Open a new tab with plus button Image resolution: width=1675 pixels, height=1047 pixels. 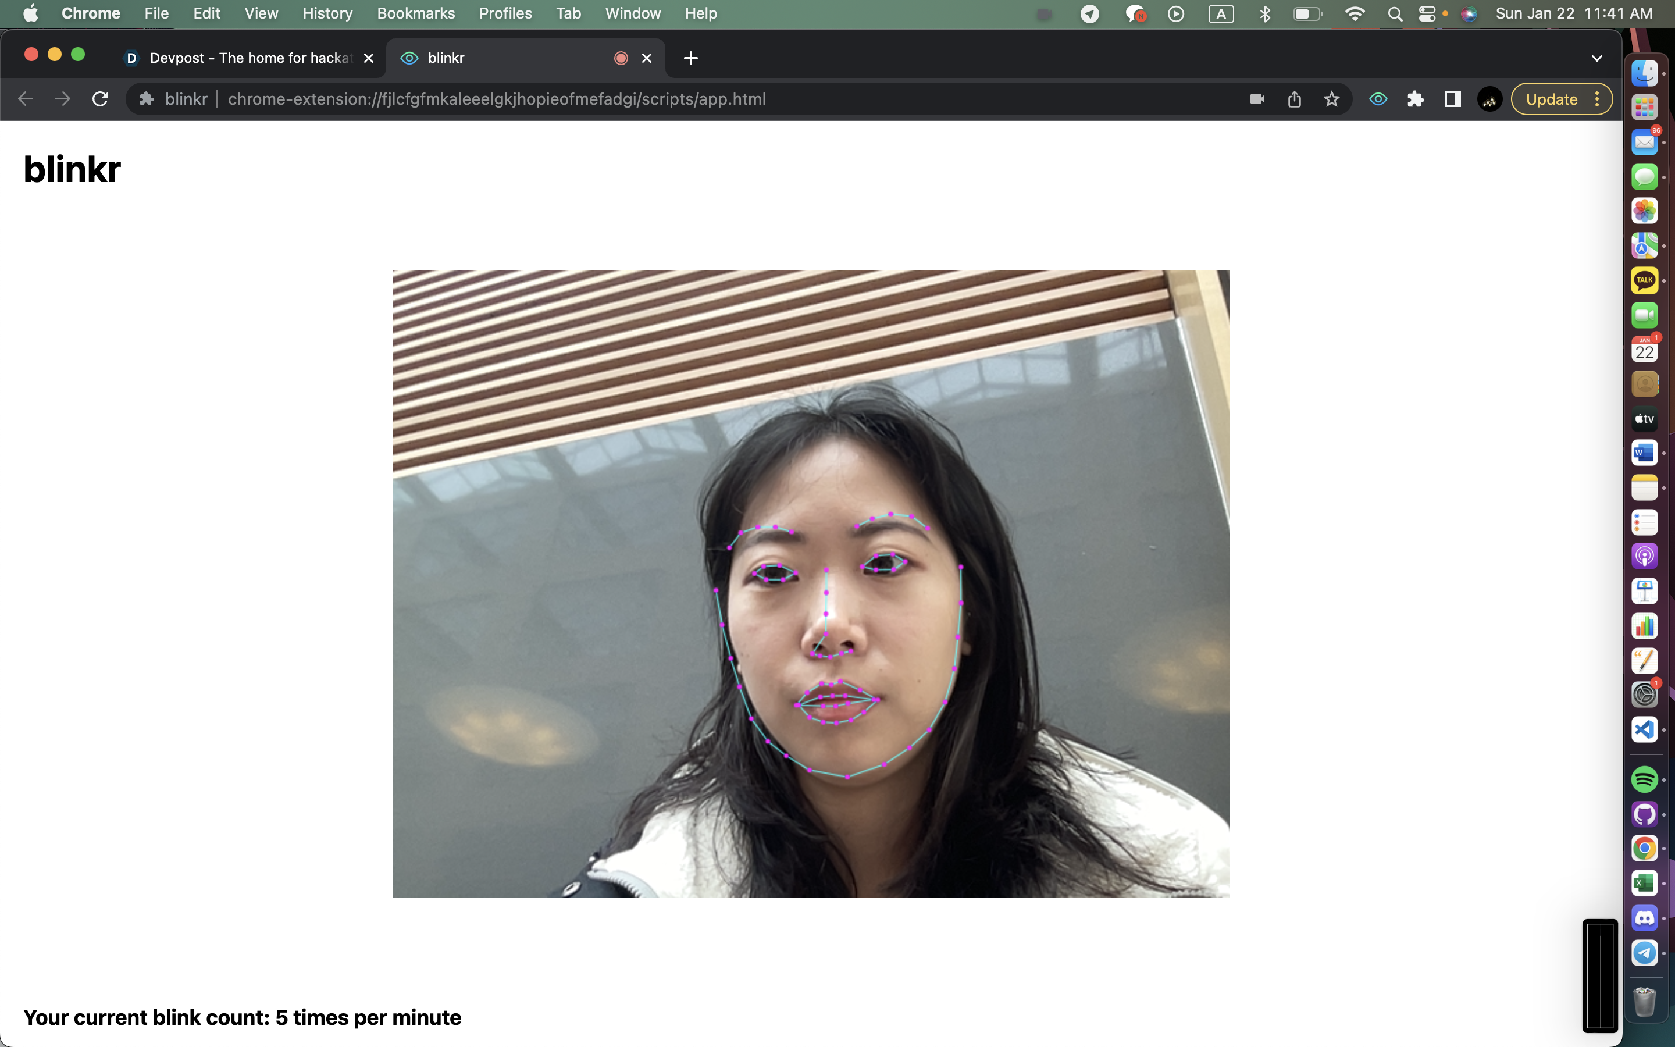click(x=690, y=58)
